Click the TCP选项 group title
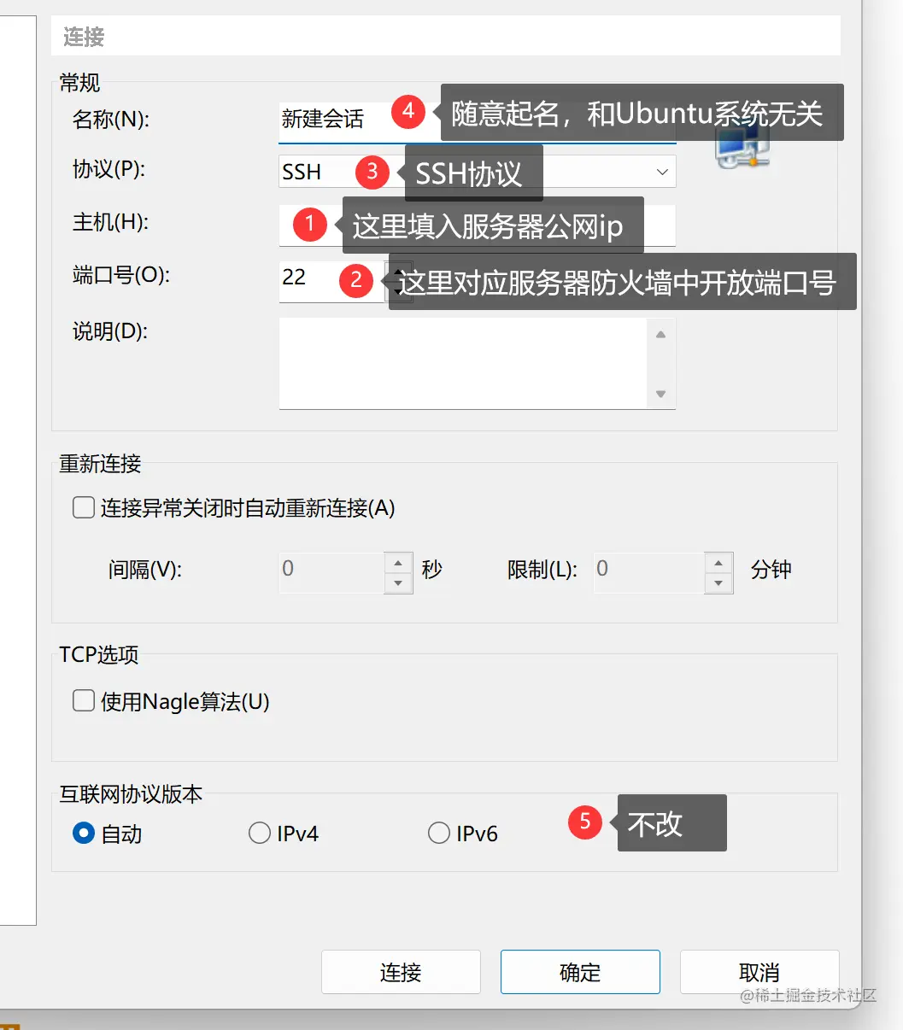This screenshot has height=1030, width=903. 98,655
